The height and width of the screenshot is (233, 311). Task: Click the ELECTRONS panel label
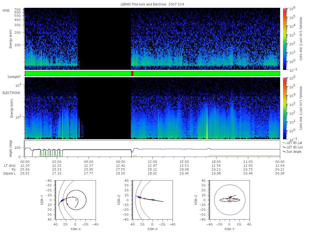(11, 93)
